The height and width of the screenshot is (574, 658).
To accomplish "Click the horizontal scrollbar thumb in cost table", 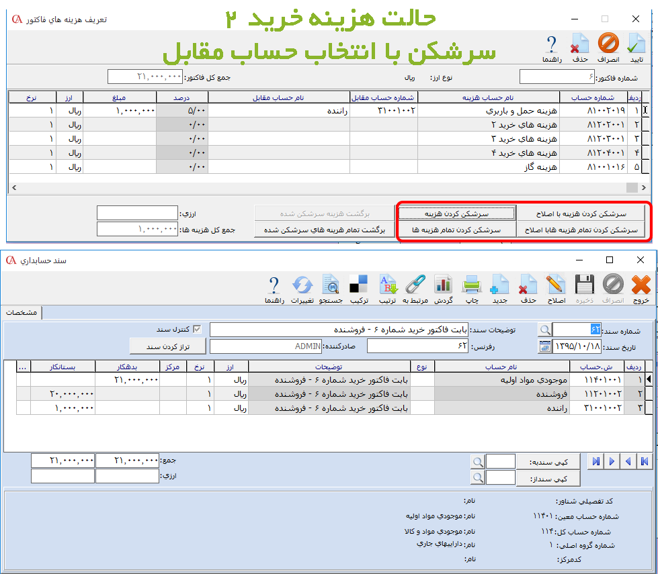I will click(x=632, y=187).
